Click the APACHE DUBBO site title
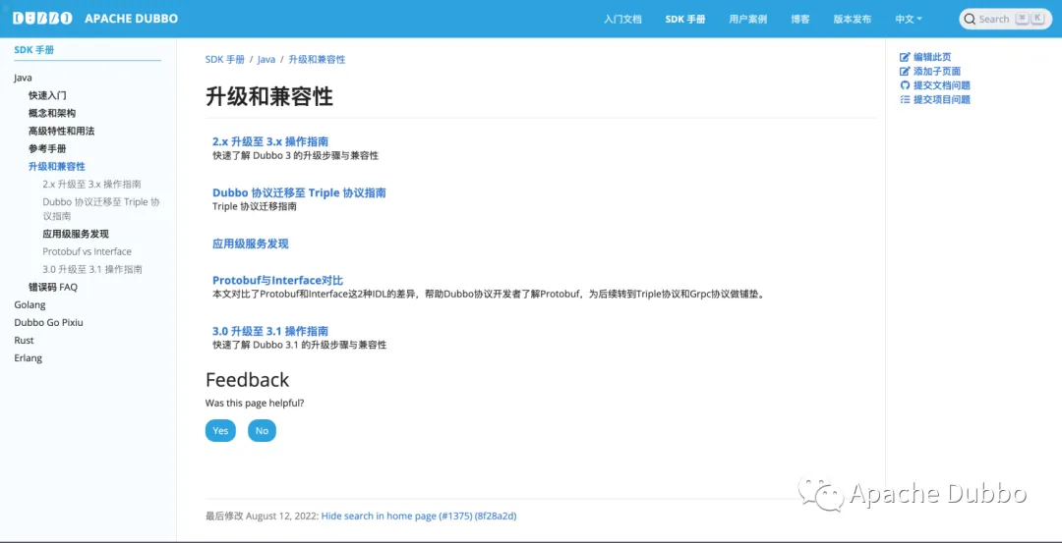Screen dimensions: 1062x543 click(132, 19)
